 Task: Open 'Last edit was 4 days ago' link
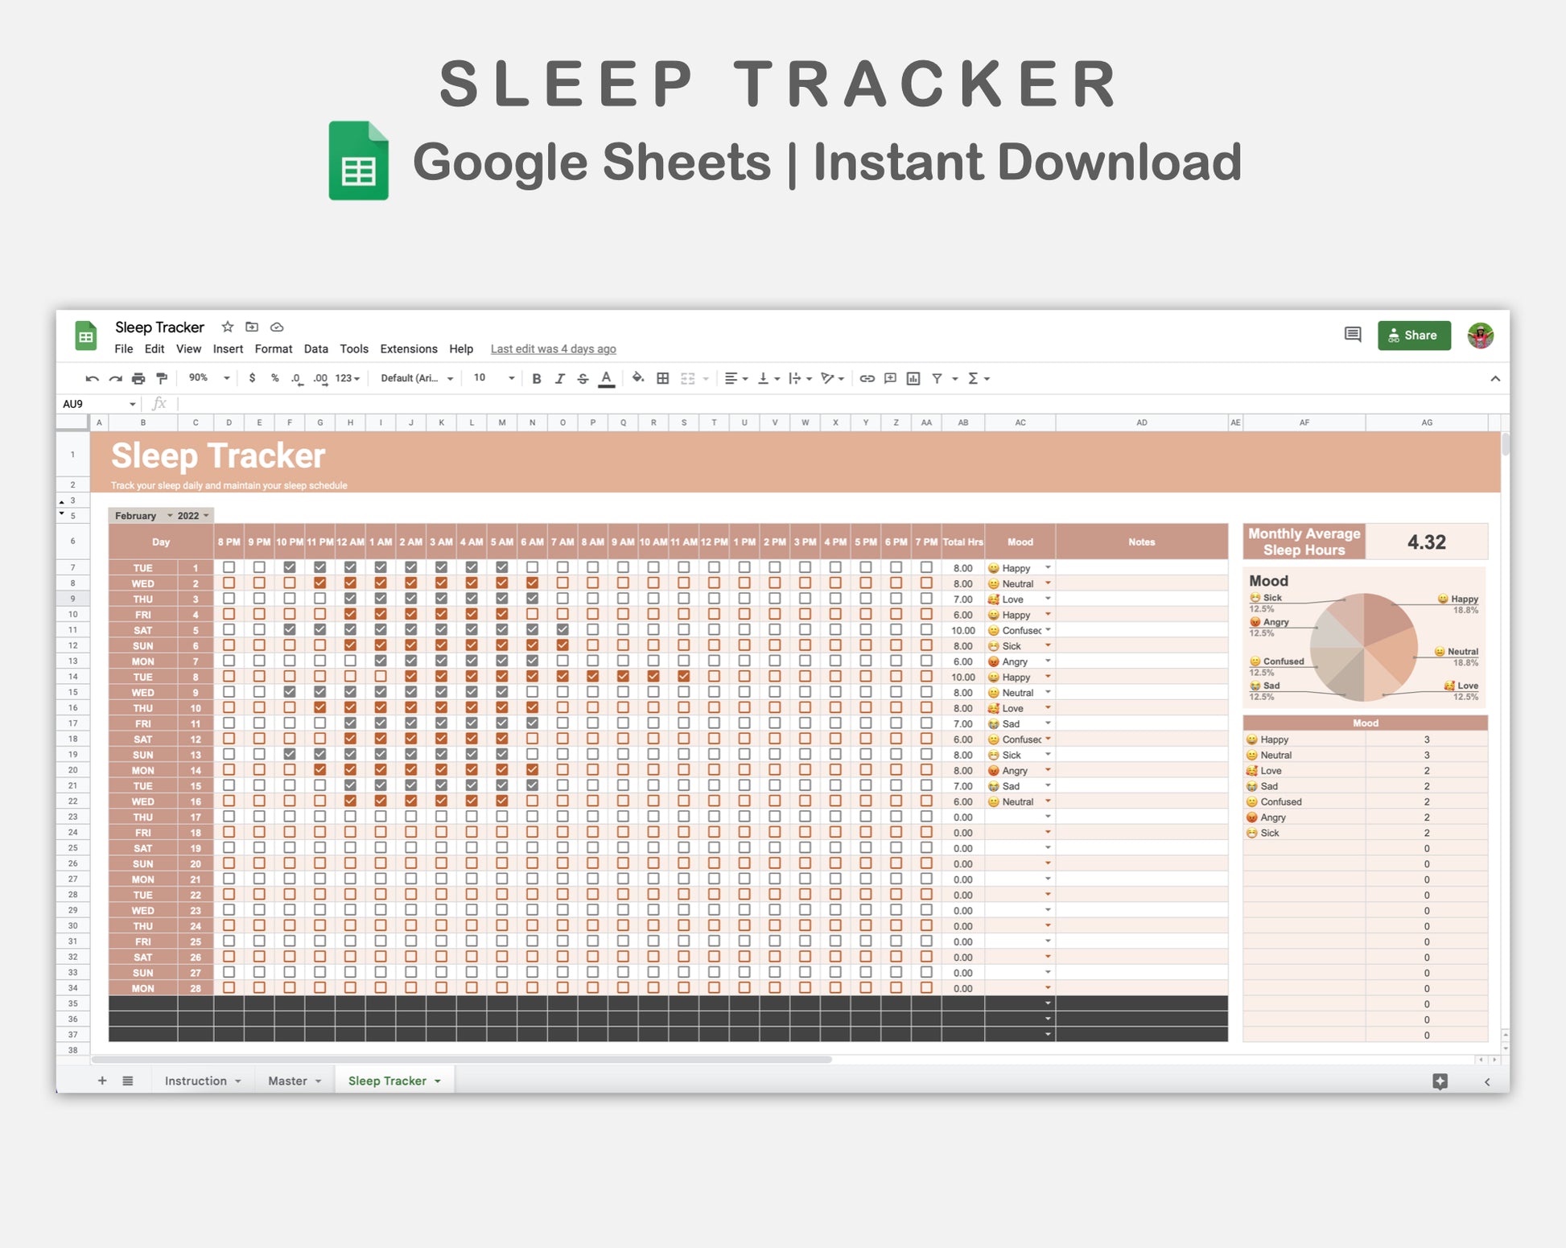(x=553, y=348)
